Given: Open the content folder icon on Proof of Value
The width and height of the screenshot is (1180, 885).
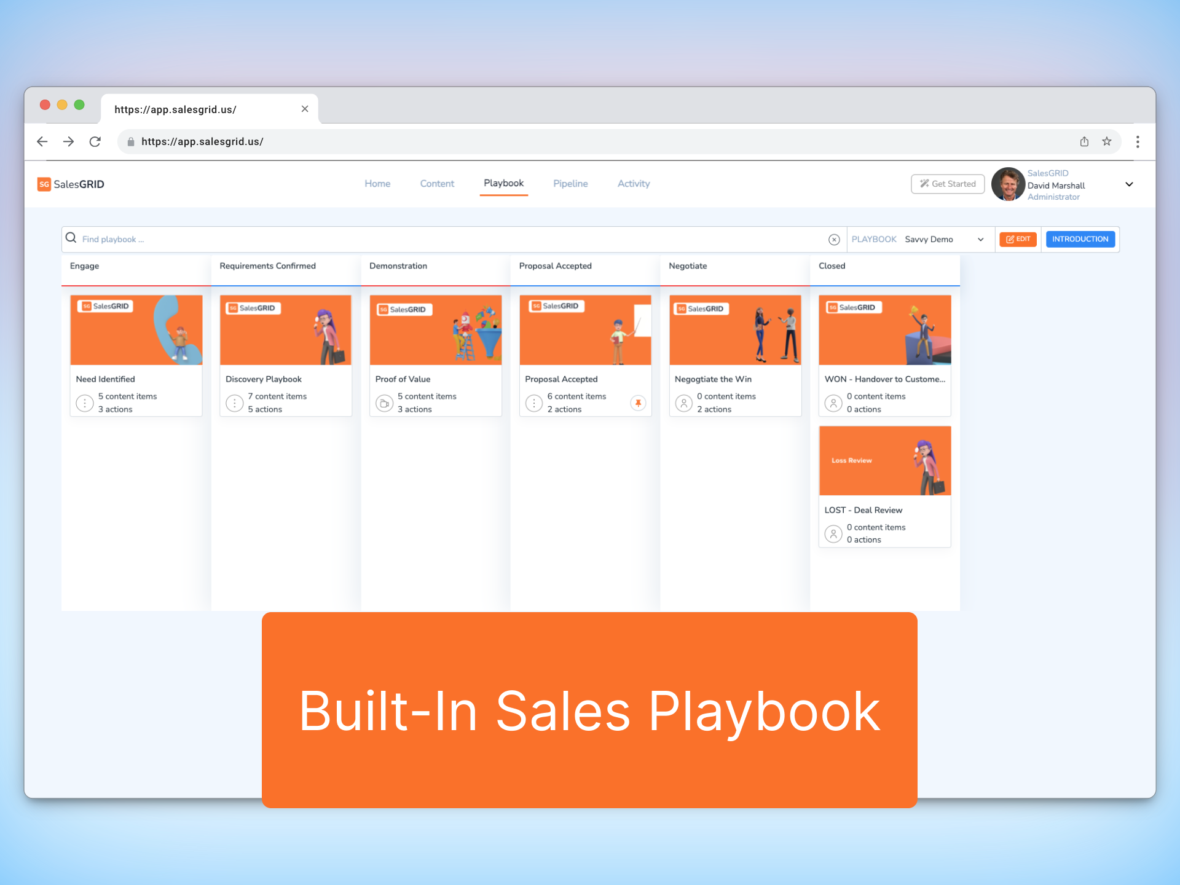Looking at the screenshot, I should pos(385,403).
